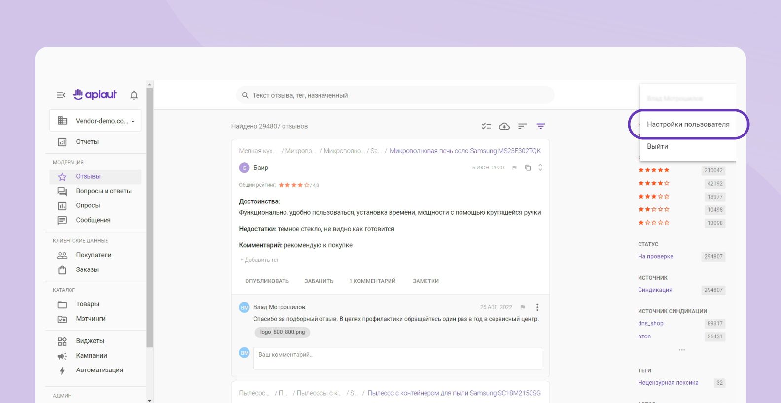Viewport: 781px width, 403px height.
Task: Choose Выйти from the user menu
Action: (657, 146)
